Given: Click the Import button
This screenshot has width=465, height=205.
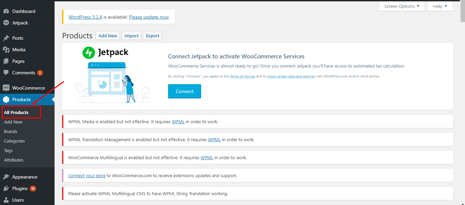Looking at the screenshot, I should pyautogui.click(x=132, y=36).
